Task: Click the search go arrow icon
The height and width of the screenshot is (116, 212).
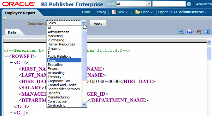Action: coord(189,4)
